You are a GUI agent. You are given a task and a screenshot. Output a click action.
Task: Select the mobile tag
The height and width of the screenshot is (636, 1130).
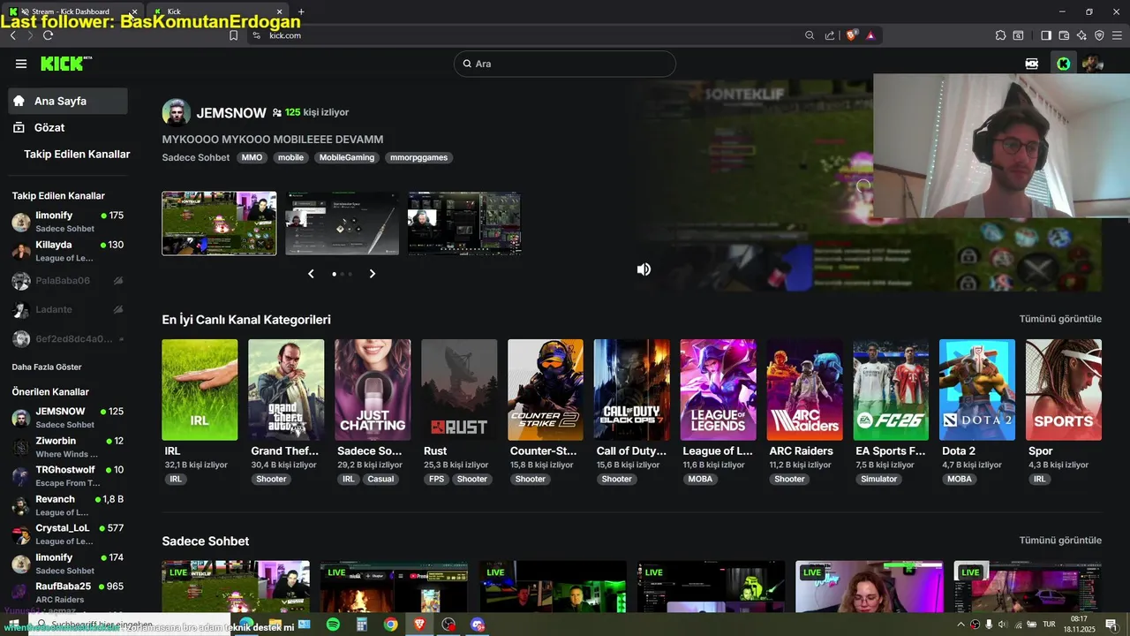tap(290, 157)
